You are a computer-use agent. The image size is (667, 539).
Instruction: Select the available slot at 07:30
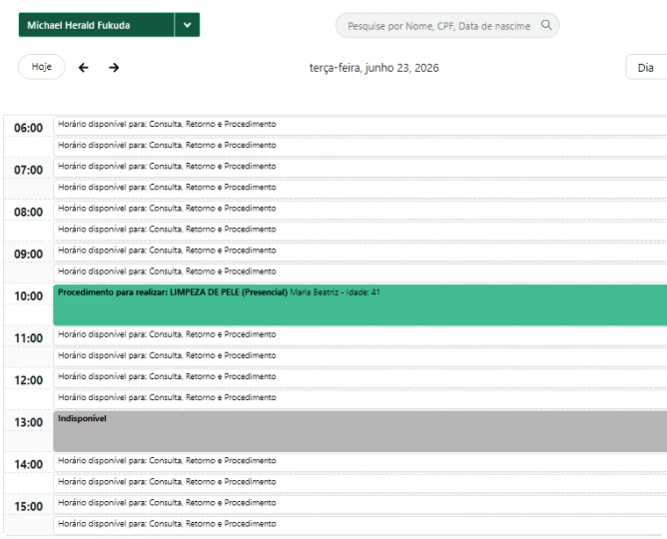(x=359, y=190)
